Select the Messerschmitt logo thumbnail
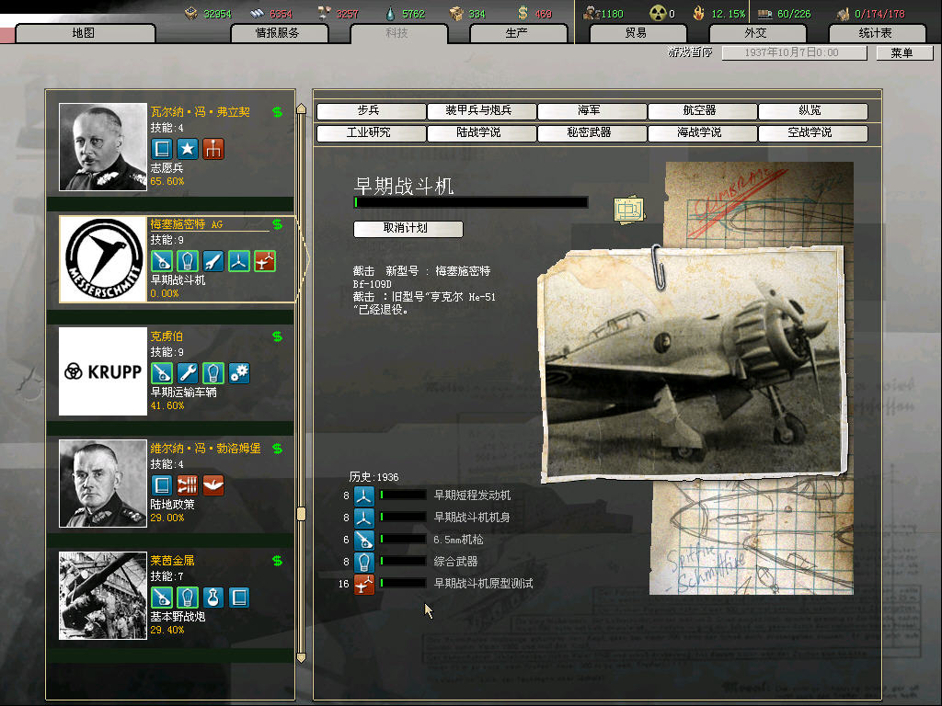This screenshot has width=942, height=706. click(x=103, y=259)
